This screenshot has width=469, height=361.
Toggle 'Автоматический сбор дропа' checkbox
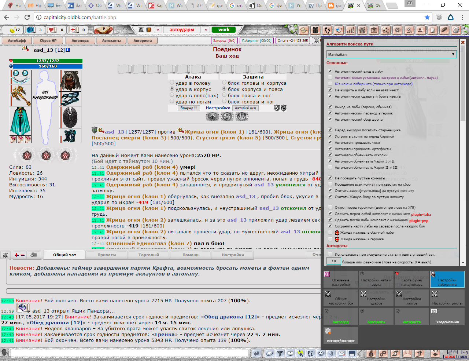click(x=330, y=119)
